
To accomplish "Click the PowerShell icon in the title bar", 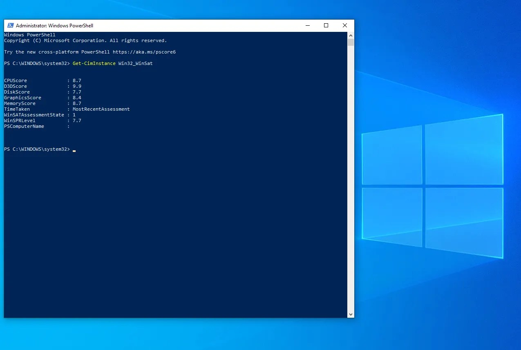I will click(x=11, y=25).
